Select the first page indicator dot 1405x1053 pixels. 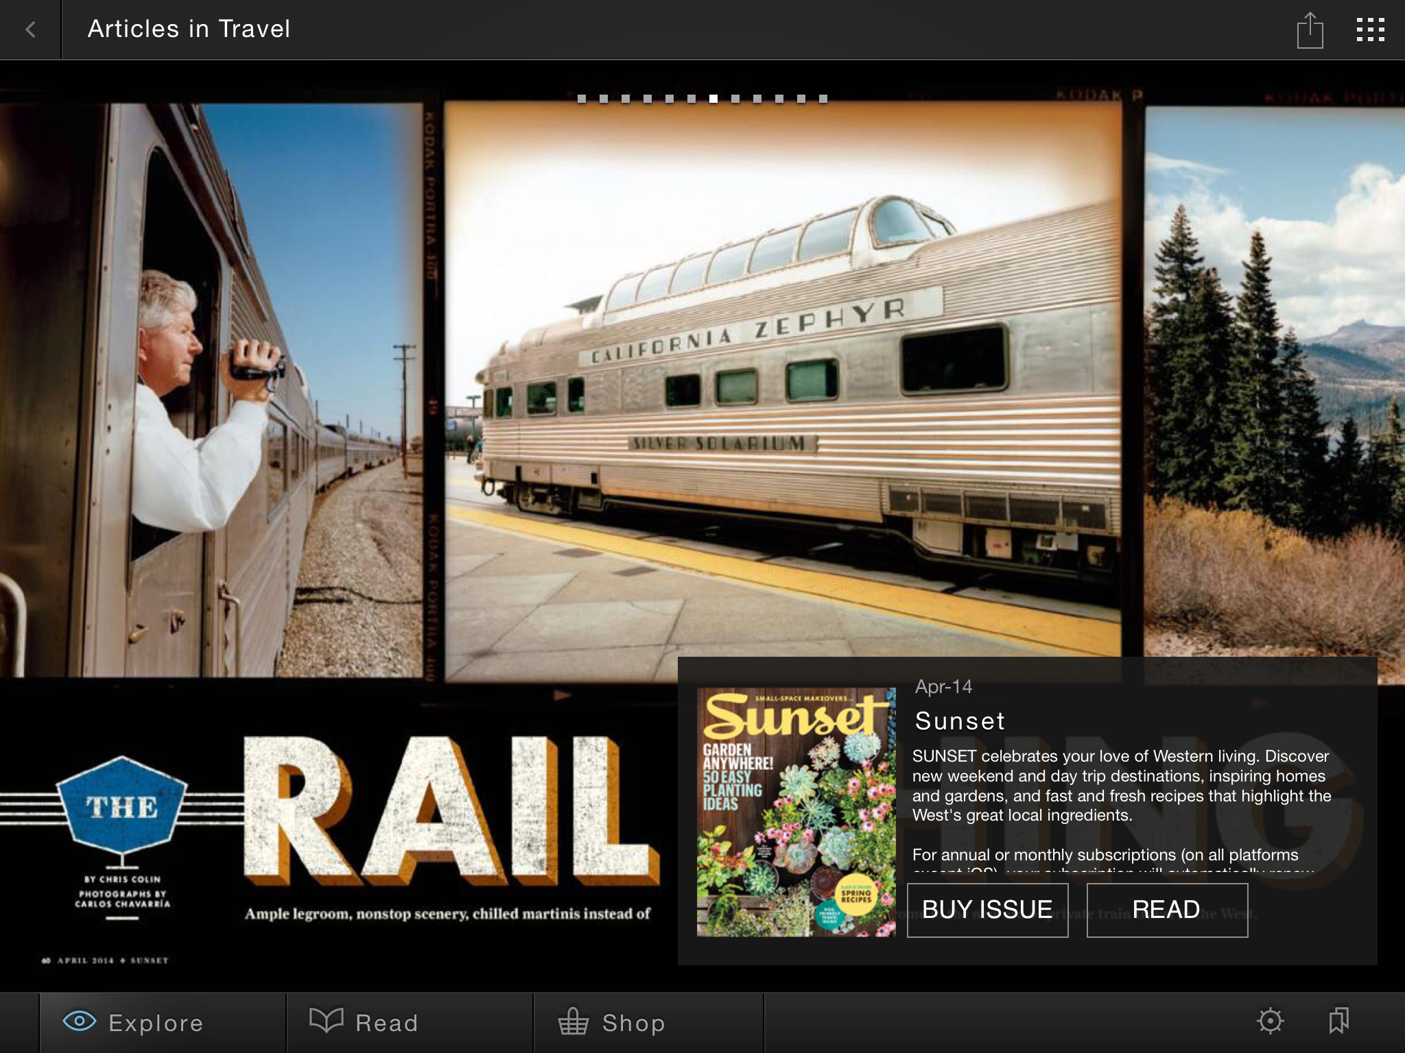(582, 99)
